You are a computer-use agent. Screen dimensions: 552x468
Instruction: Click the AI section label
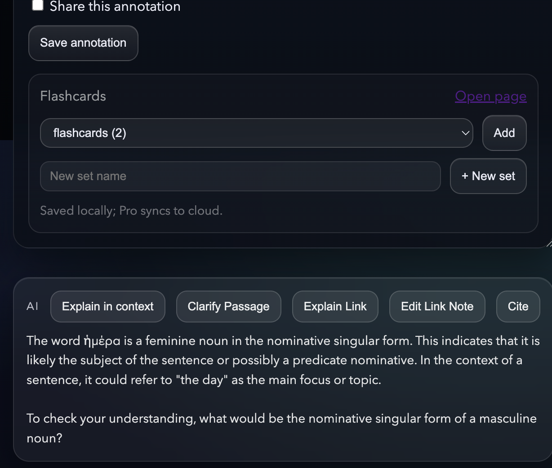click(x=32, y=306)
